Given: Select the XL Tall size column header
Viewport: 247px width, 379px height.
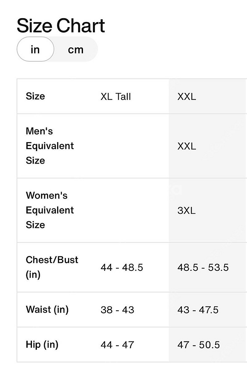Looking at the screenshot, I should pos(116,97).
